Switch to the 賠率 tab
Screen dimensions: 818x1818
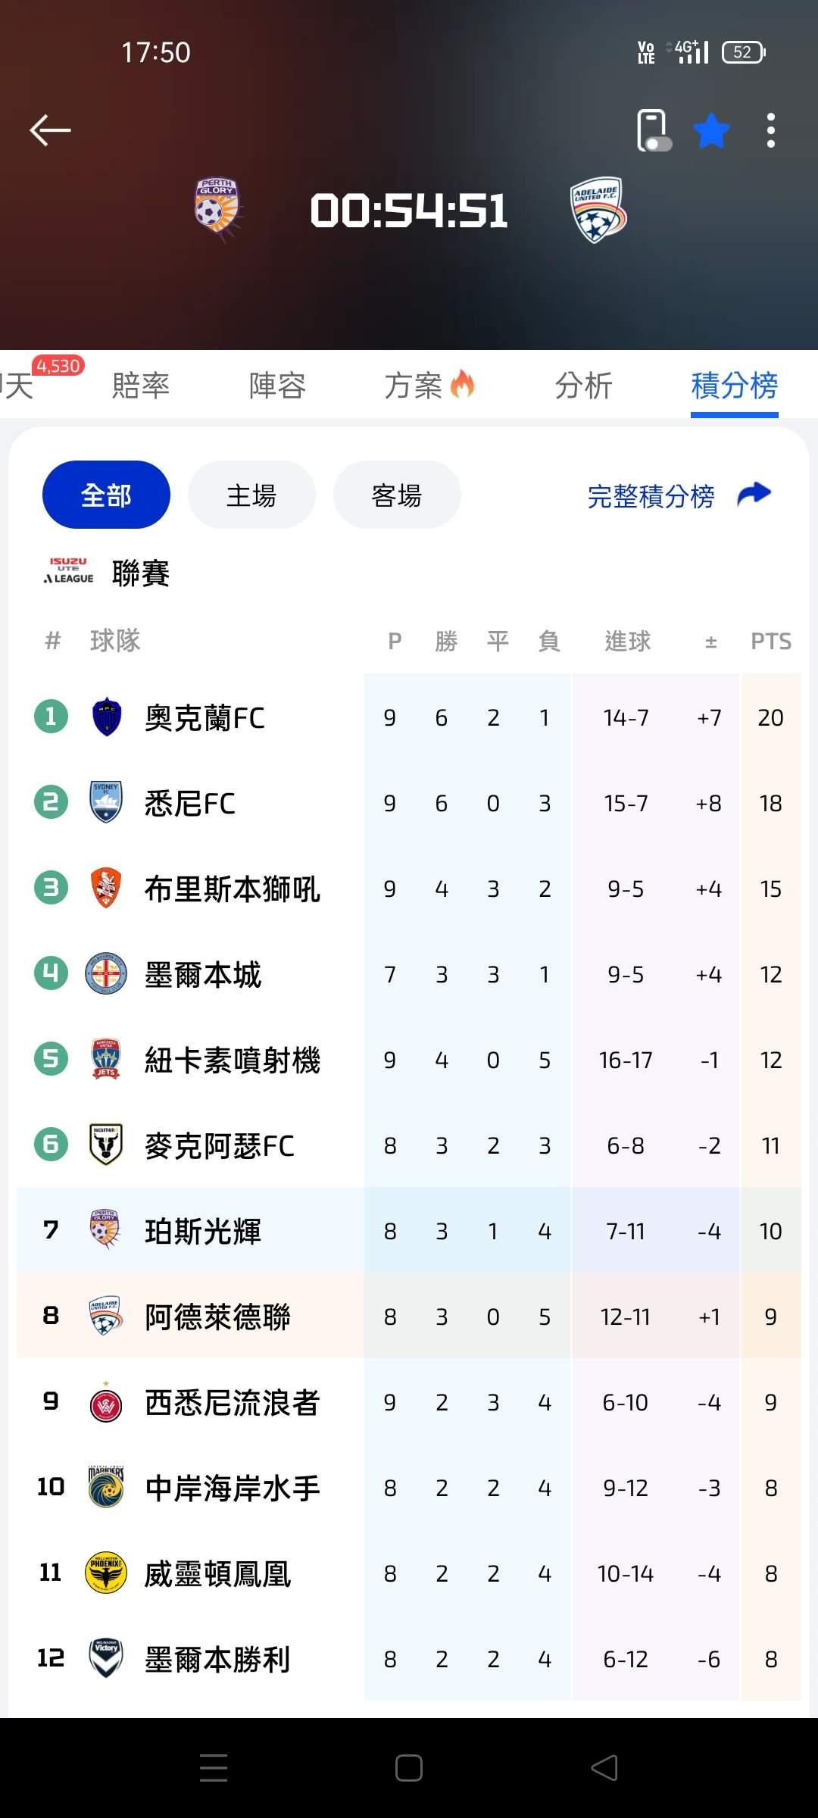141,386
